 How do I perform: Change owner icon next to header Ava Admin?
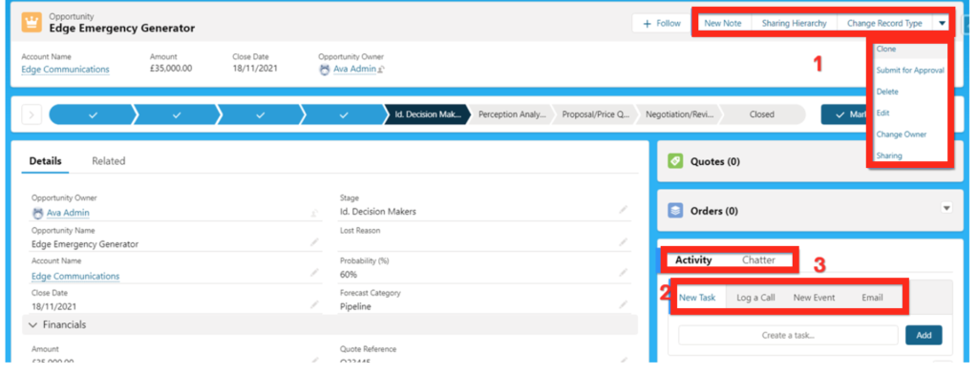pos(381,70)
